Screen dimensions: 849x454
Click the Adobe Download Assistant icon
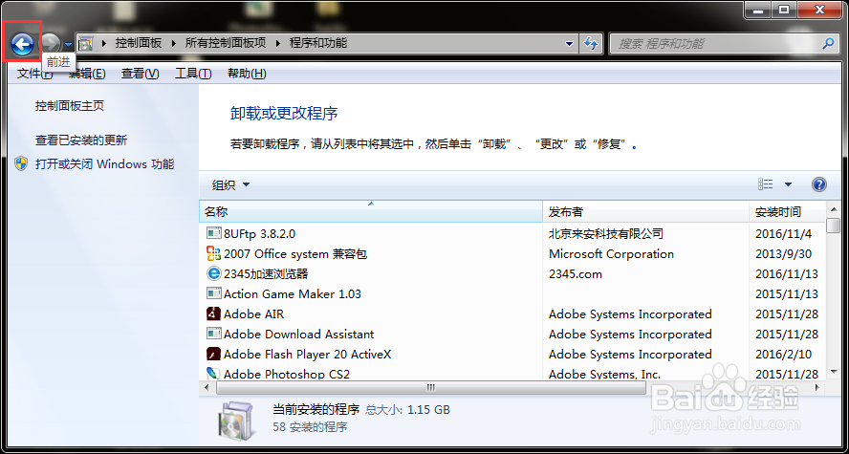coord(214,334)
